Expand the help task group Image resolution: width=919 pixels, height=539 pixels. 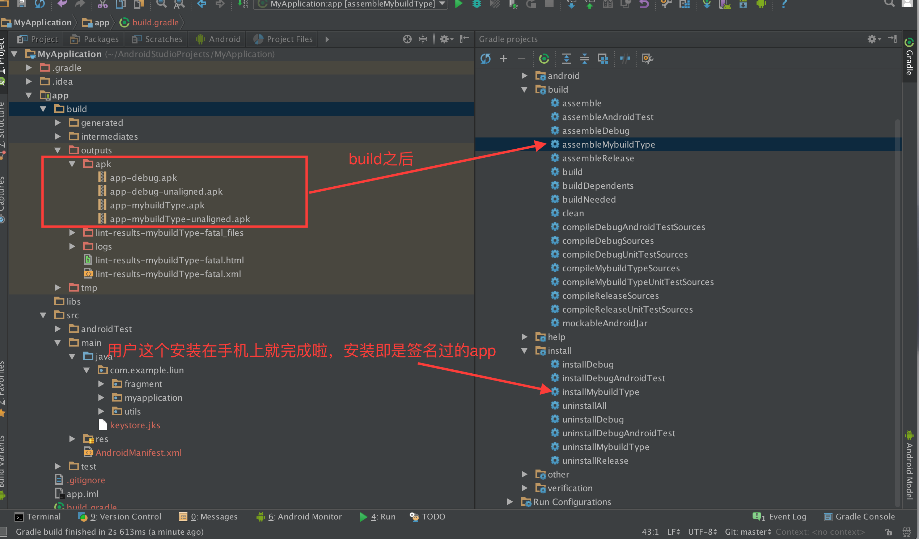coord(524,336)
